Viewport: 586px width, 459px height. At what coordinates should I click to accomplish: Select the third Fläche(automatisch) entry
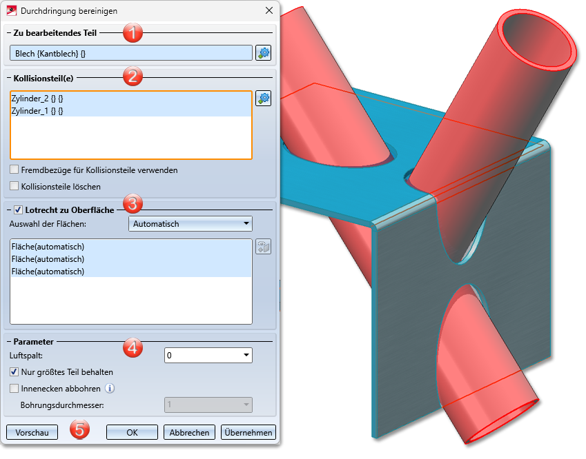coord(131,272)
